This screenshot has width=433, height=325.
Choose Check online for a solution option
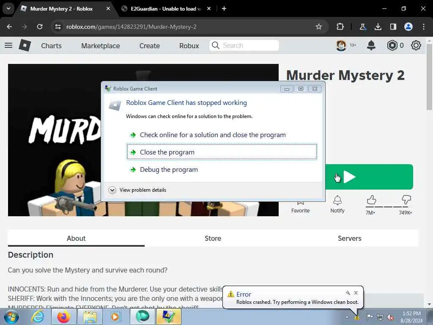[x=222, y=135]
